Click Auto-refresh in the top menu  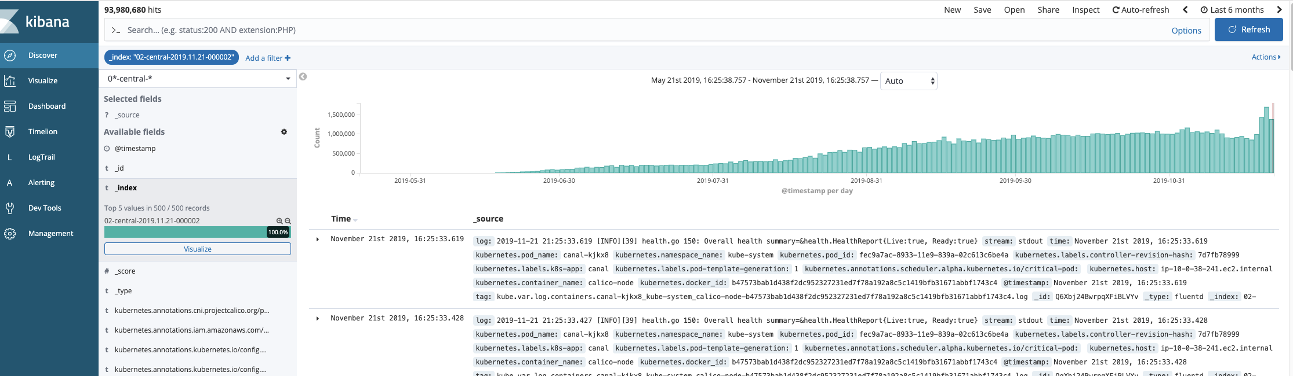pos(1141,10)
